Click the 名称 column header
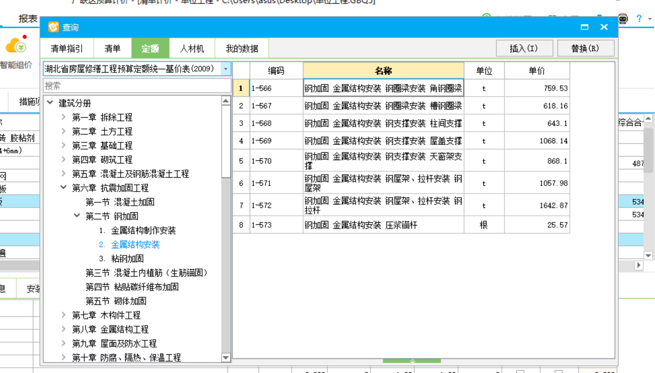Image resolution: width=655 pixels, height=373 pixels. coord(383,71)
